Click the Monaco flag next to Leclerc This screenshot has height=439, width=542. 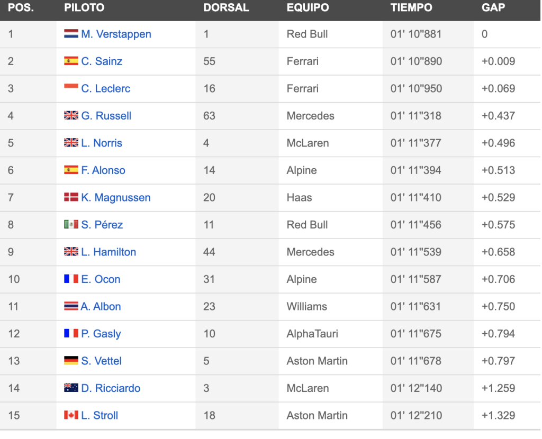pyautogui.click(x=71, y=88)
